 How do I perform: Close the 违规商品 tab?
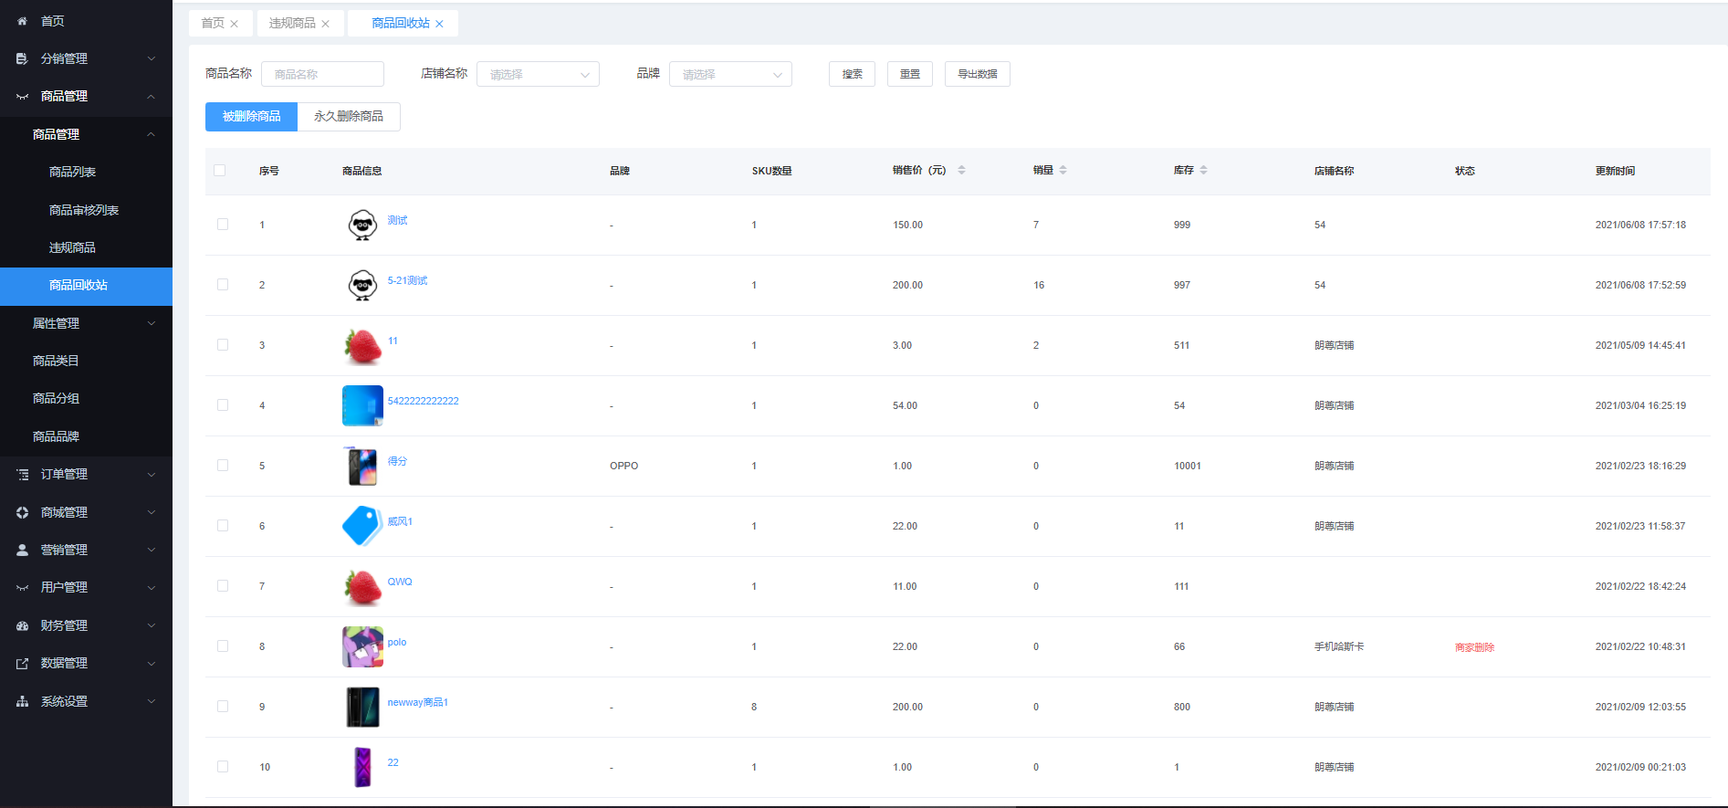[x=326, y=24]
